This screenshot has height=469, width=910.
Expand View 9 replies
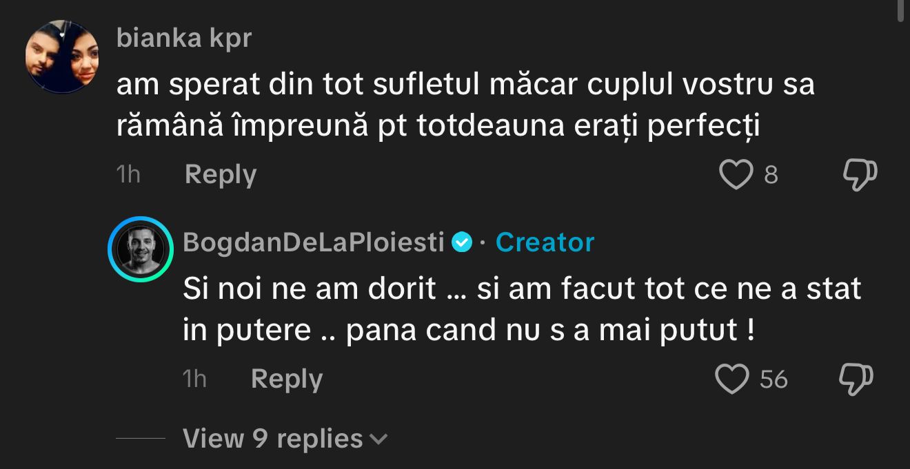click(272, 439)
